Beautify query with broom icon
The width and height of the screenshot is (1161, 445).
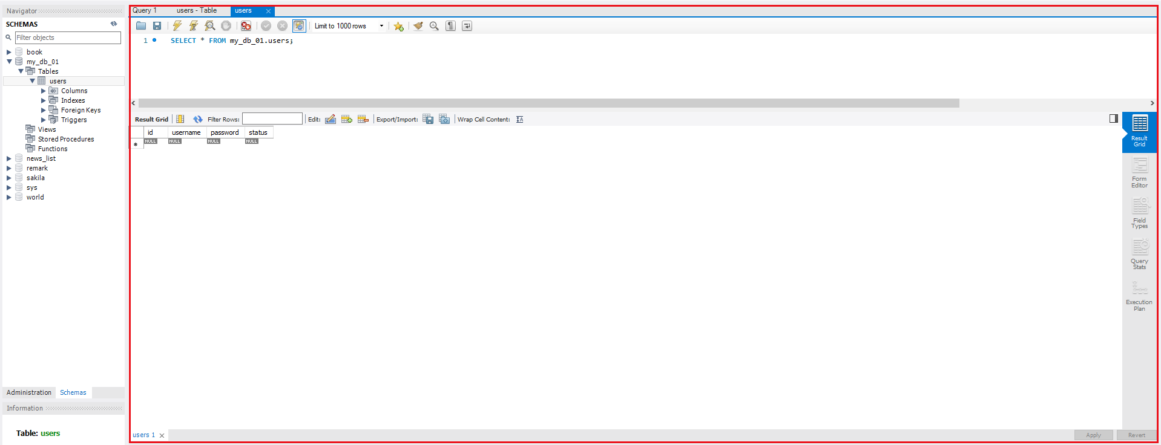418,25
